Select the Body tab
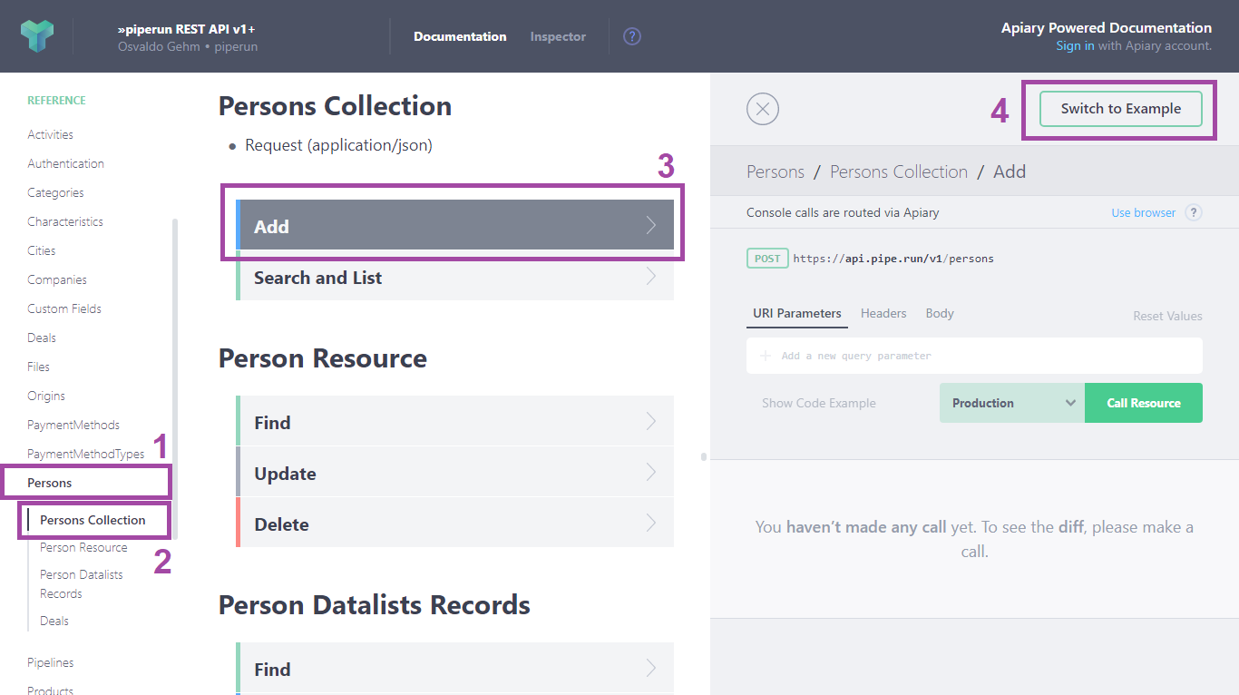This screenshot has width=1239, height=695. (940, 313)
